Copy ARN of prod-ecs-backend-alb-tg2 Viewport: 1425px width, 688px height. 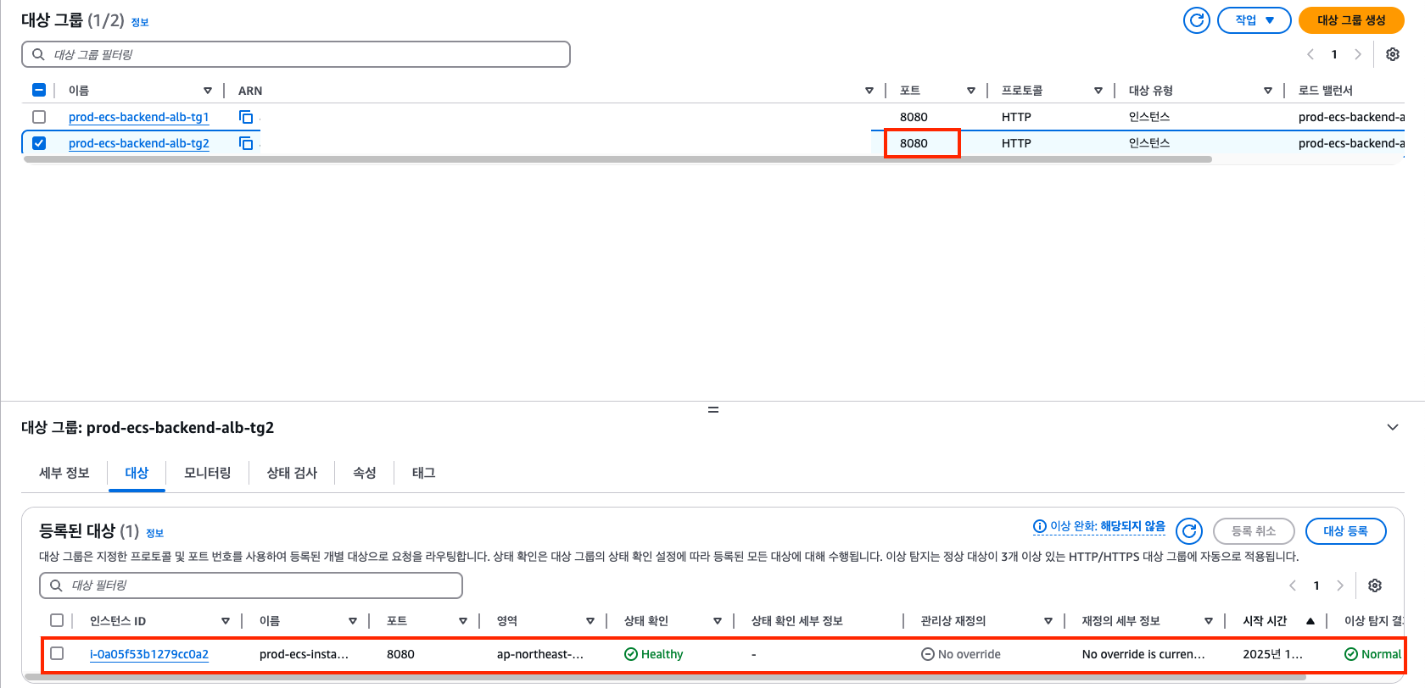point(246,143)
